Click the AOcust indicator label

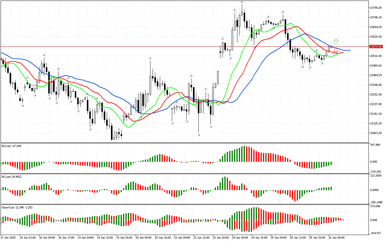(x=11, y=146)
